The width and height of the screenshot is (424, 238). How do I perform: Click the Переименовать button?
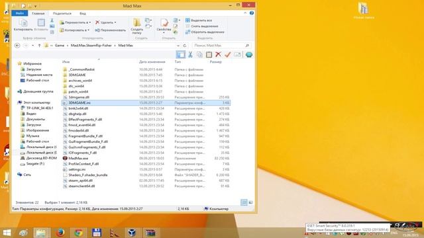111,30
